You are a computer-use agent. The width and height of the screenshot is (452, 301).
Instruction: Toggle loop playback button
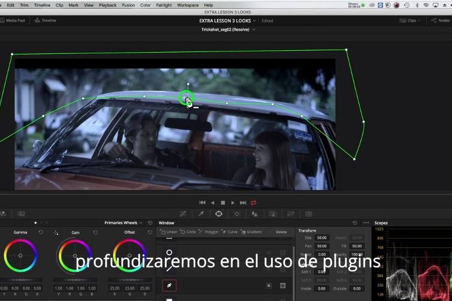tap(254, 203)
